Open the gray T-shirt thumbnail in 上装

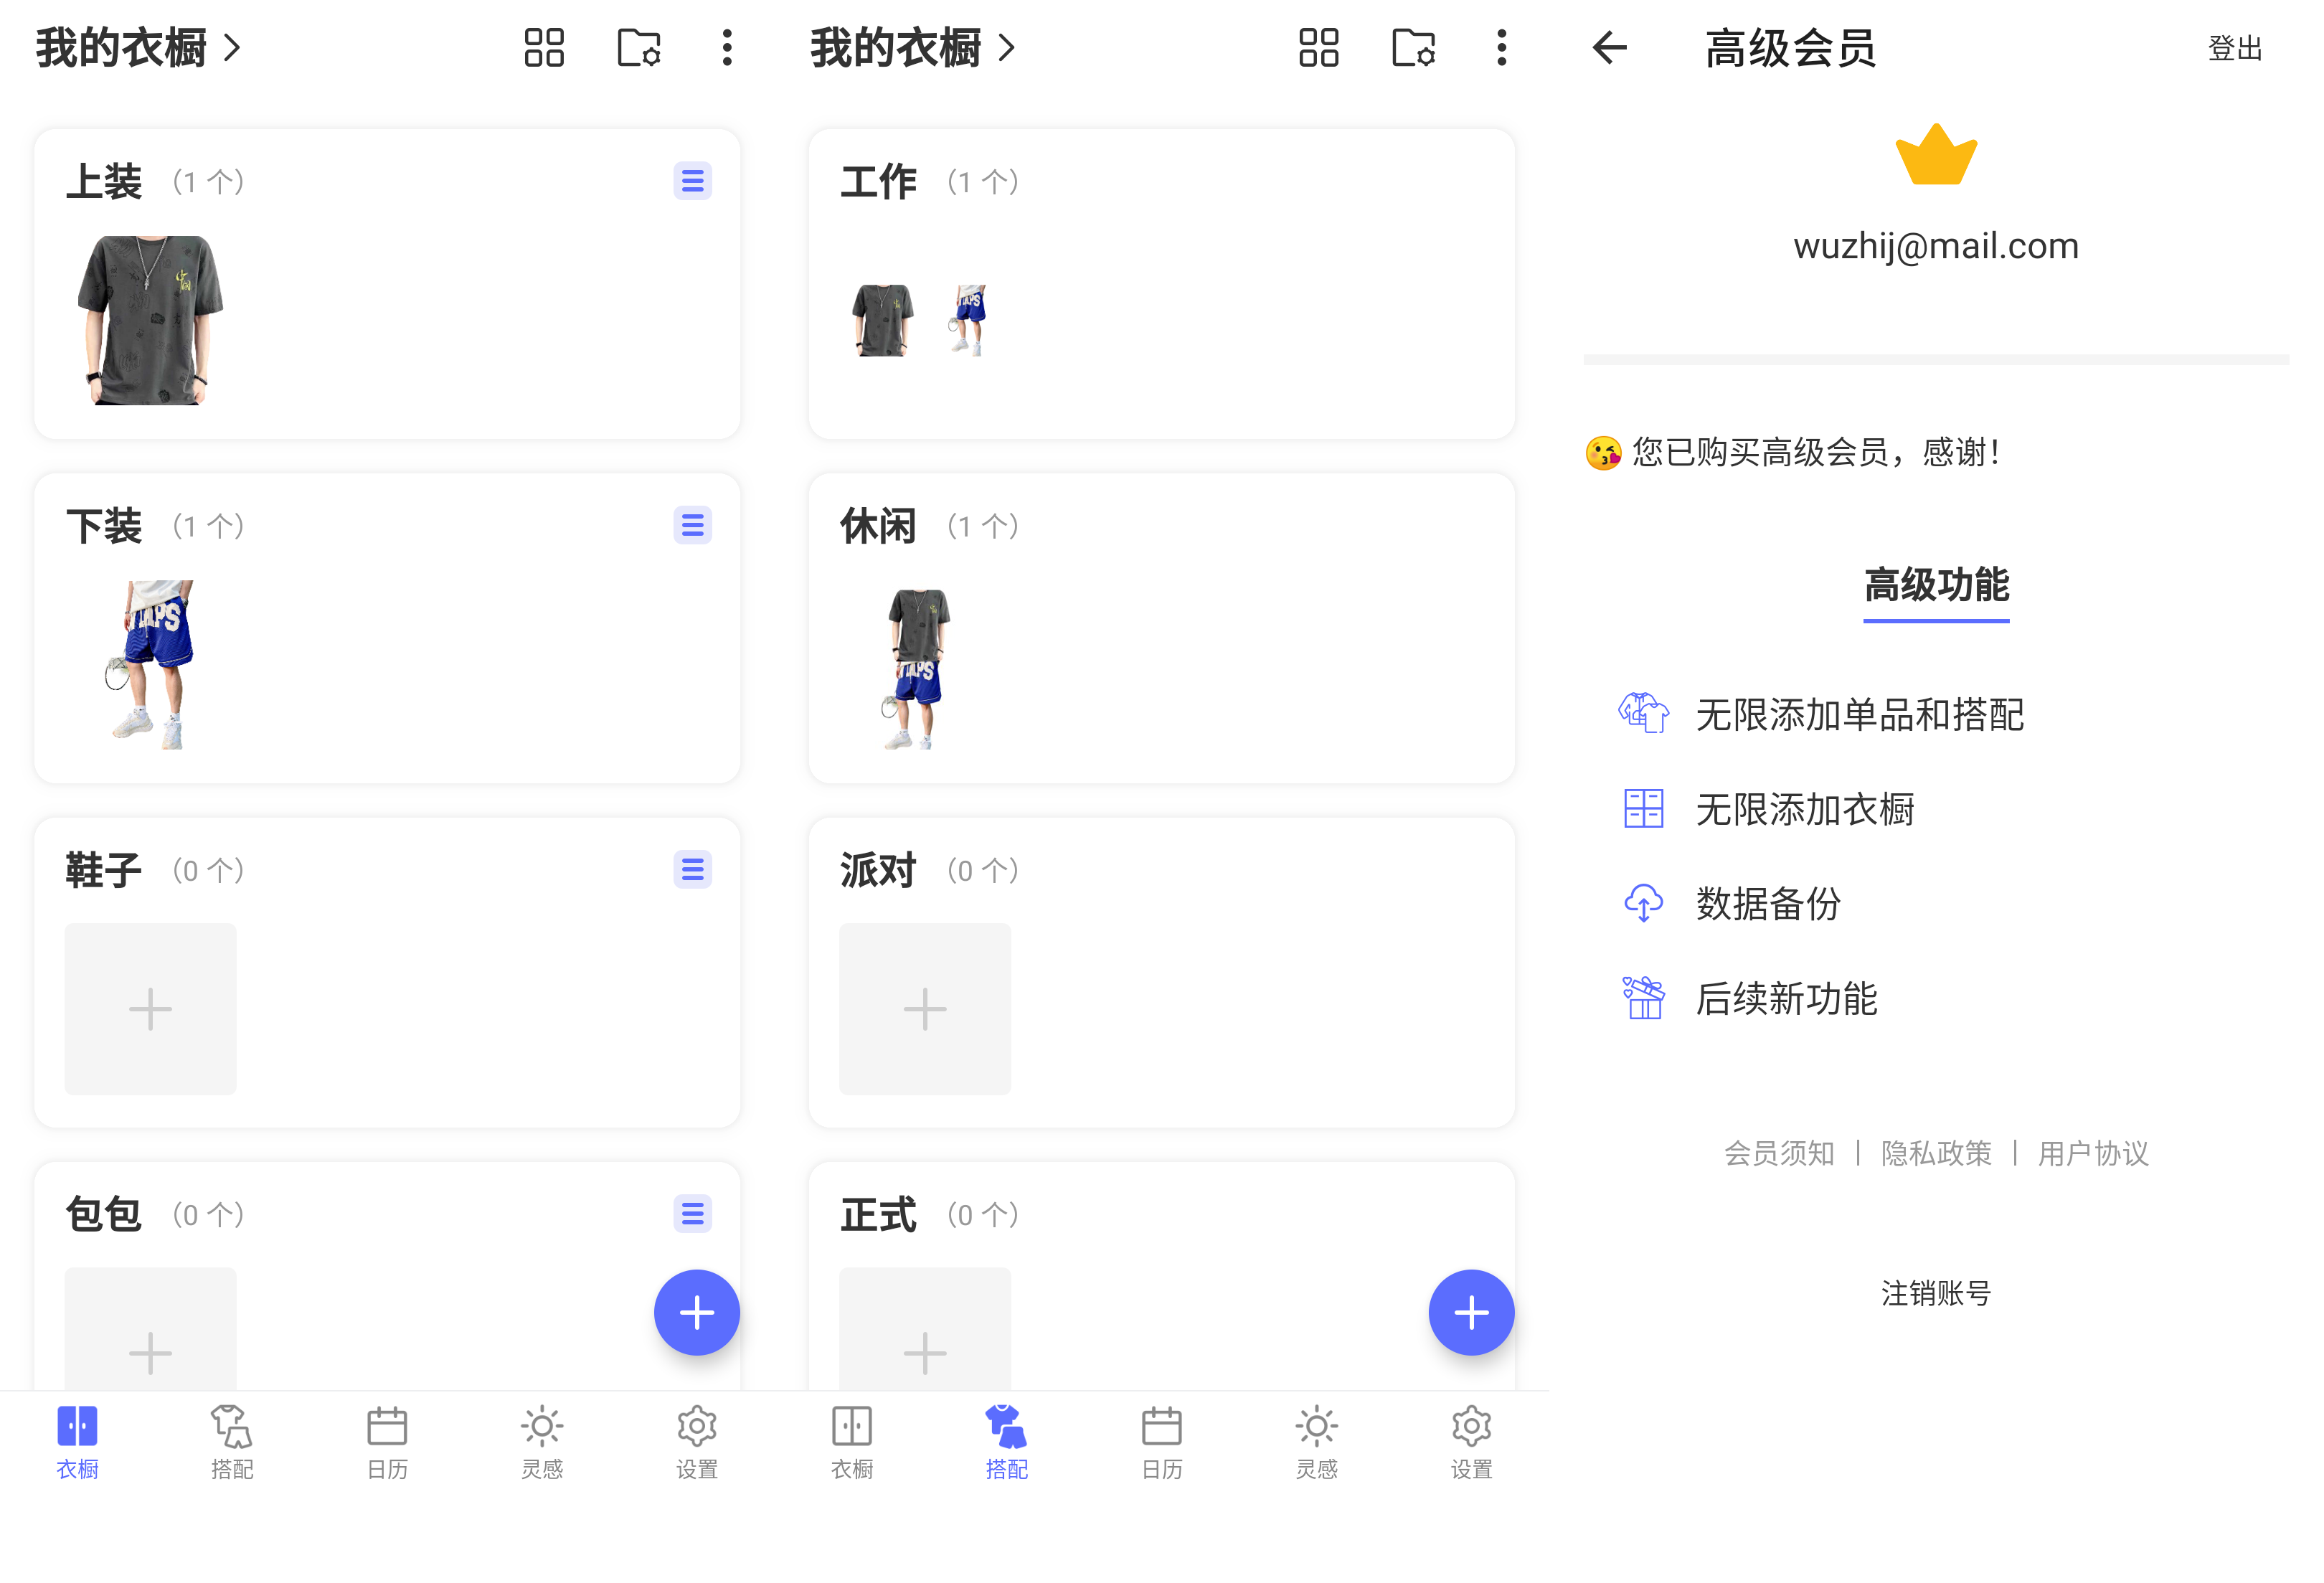pos(151,320)
